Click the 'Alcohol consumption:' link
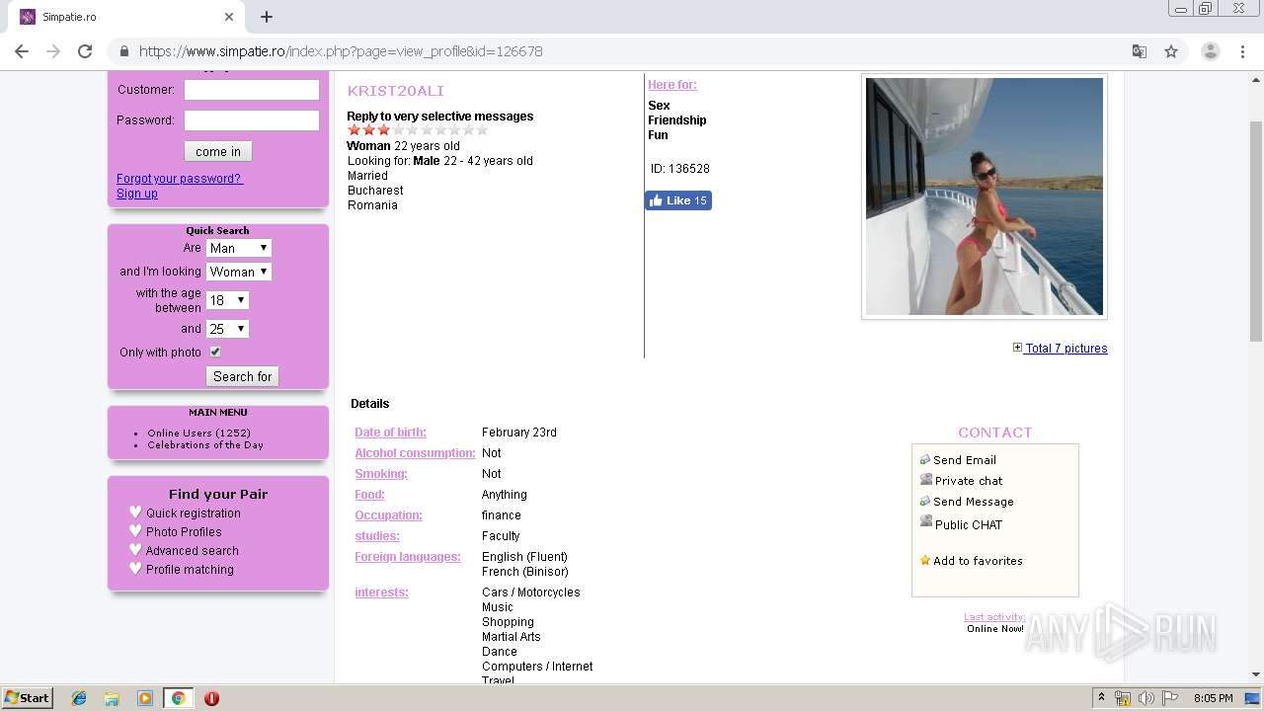The height and width of the screenshot is (711, 1264). pyautogui.click(x=415, y=453)
